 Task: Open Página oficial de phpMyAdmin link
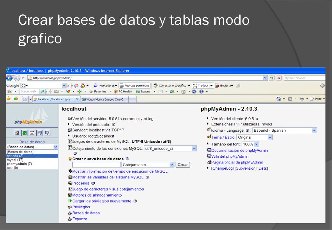click(237, 162)
